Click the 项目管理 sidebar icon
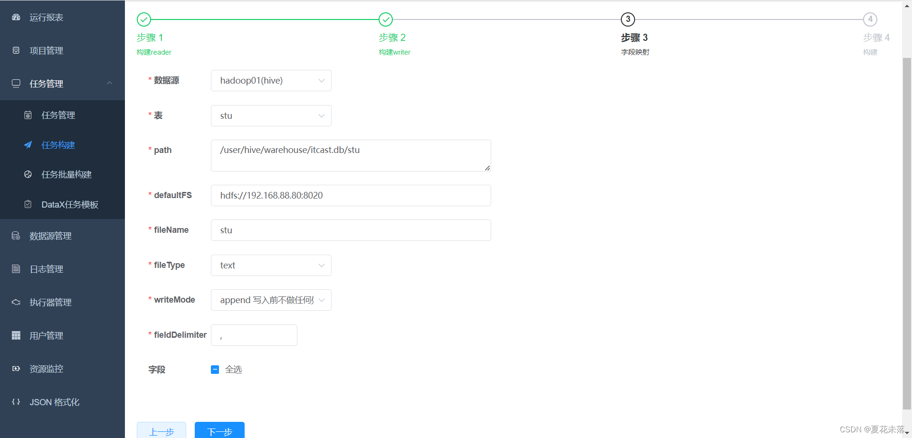The width and height of the screenshot is (912, 438). 16,50
